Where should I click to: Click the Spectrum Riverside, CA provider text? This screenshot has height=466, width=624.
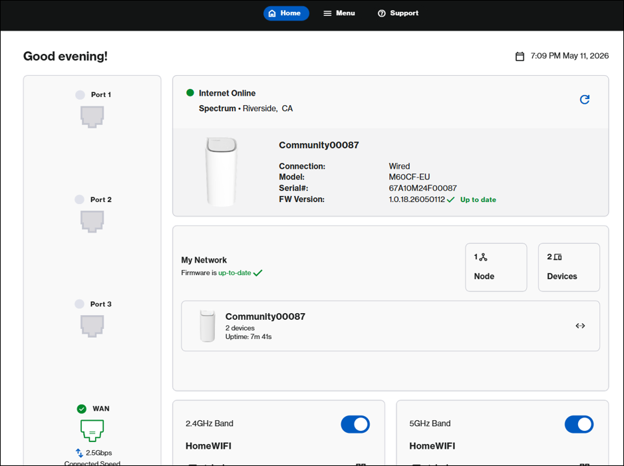[x=245, y=108]
